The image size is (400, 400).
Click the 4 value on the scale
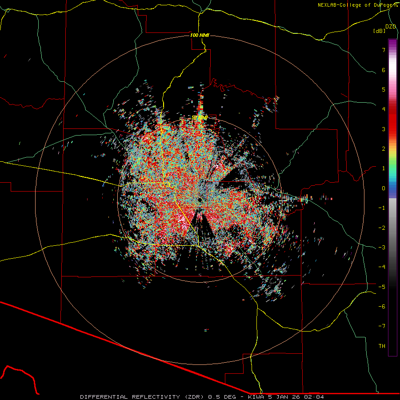384,109
